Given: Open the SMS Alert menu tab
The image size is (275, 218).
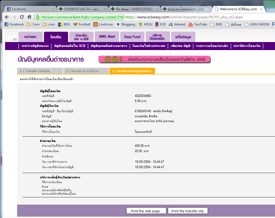Looking at the screenshot, I should tap(107, 37).
